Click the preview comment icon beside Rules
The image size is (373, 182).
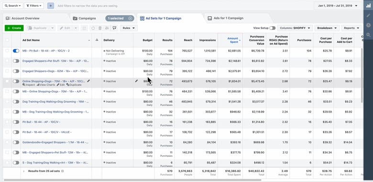114,28
